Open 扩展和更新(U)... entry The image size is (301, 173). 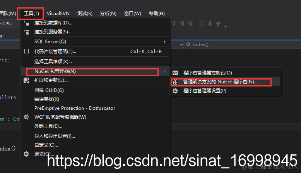coord(95,80)
